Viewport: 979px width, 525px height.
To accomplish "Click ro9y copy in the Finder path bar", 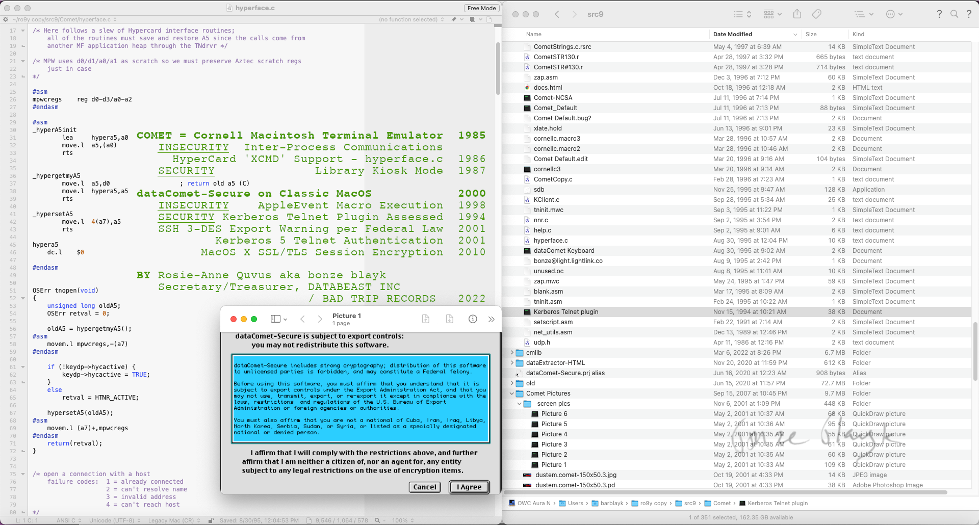I will coord(649,503).
